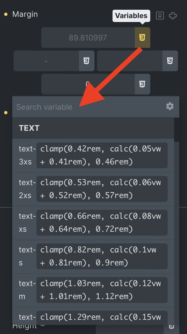
Task: Select the text-3xs variable
Action: (x=93, y=155)
